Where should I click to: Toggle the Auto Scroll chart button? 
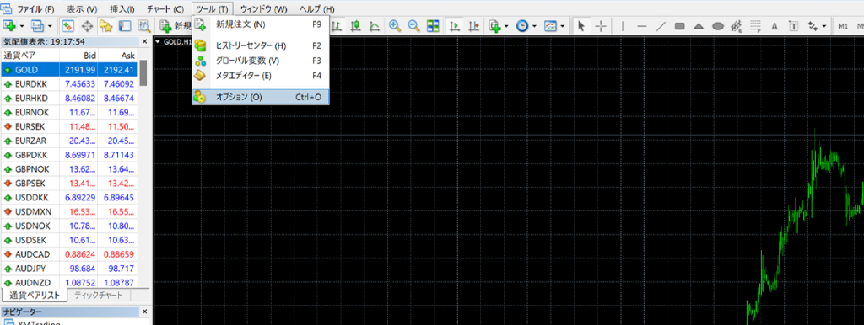coord(455,26)
